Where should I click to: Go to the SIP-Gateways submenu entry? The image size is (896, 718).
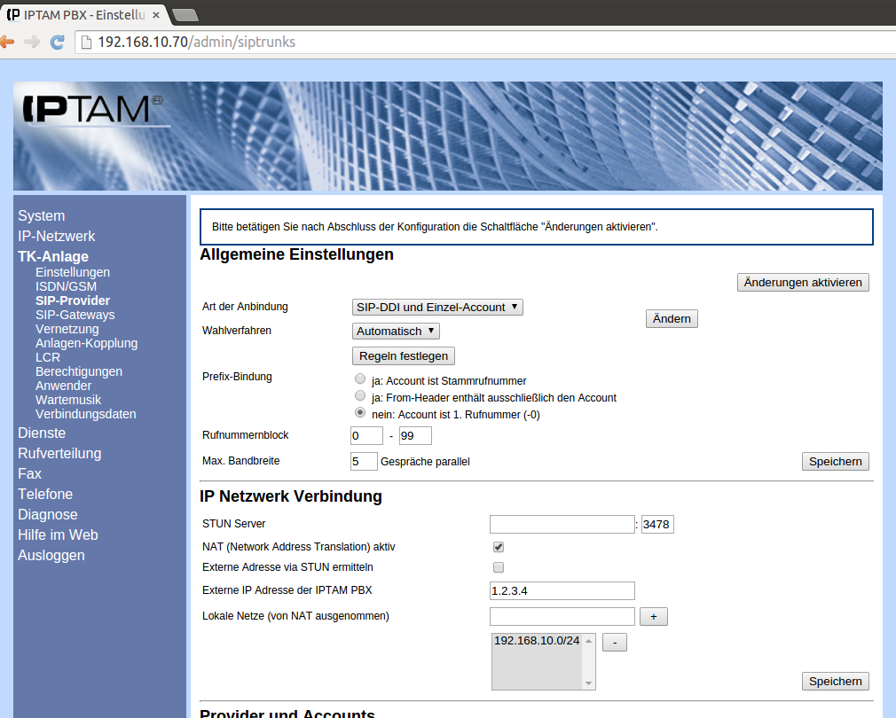pos(75,315)
